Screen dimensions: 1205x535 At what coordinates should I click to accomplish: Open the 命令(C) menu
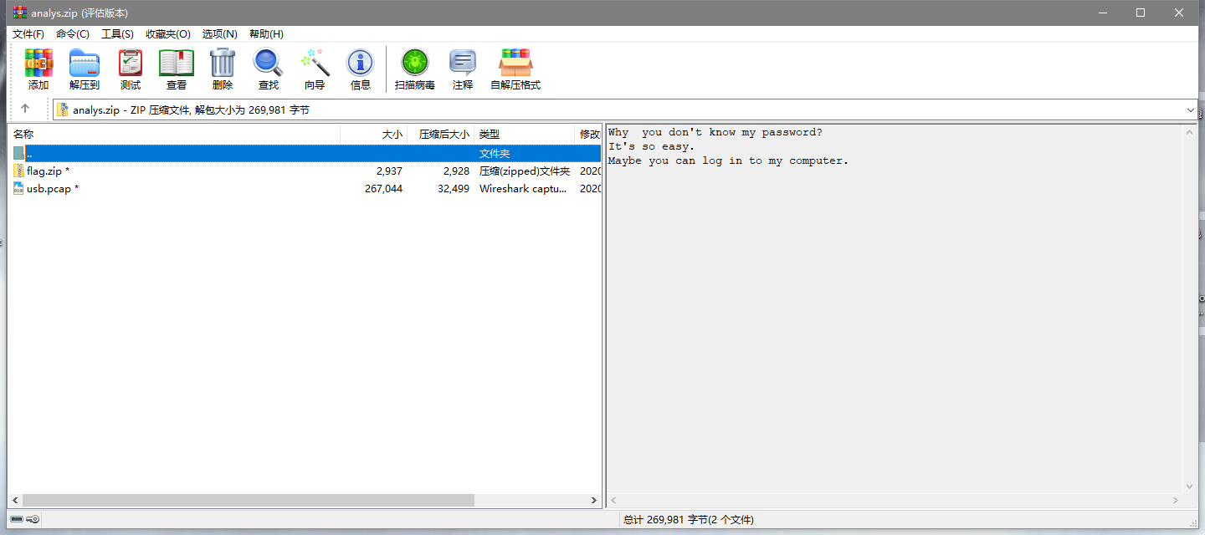pos(73,34)
